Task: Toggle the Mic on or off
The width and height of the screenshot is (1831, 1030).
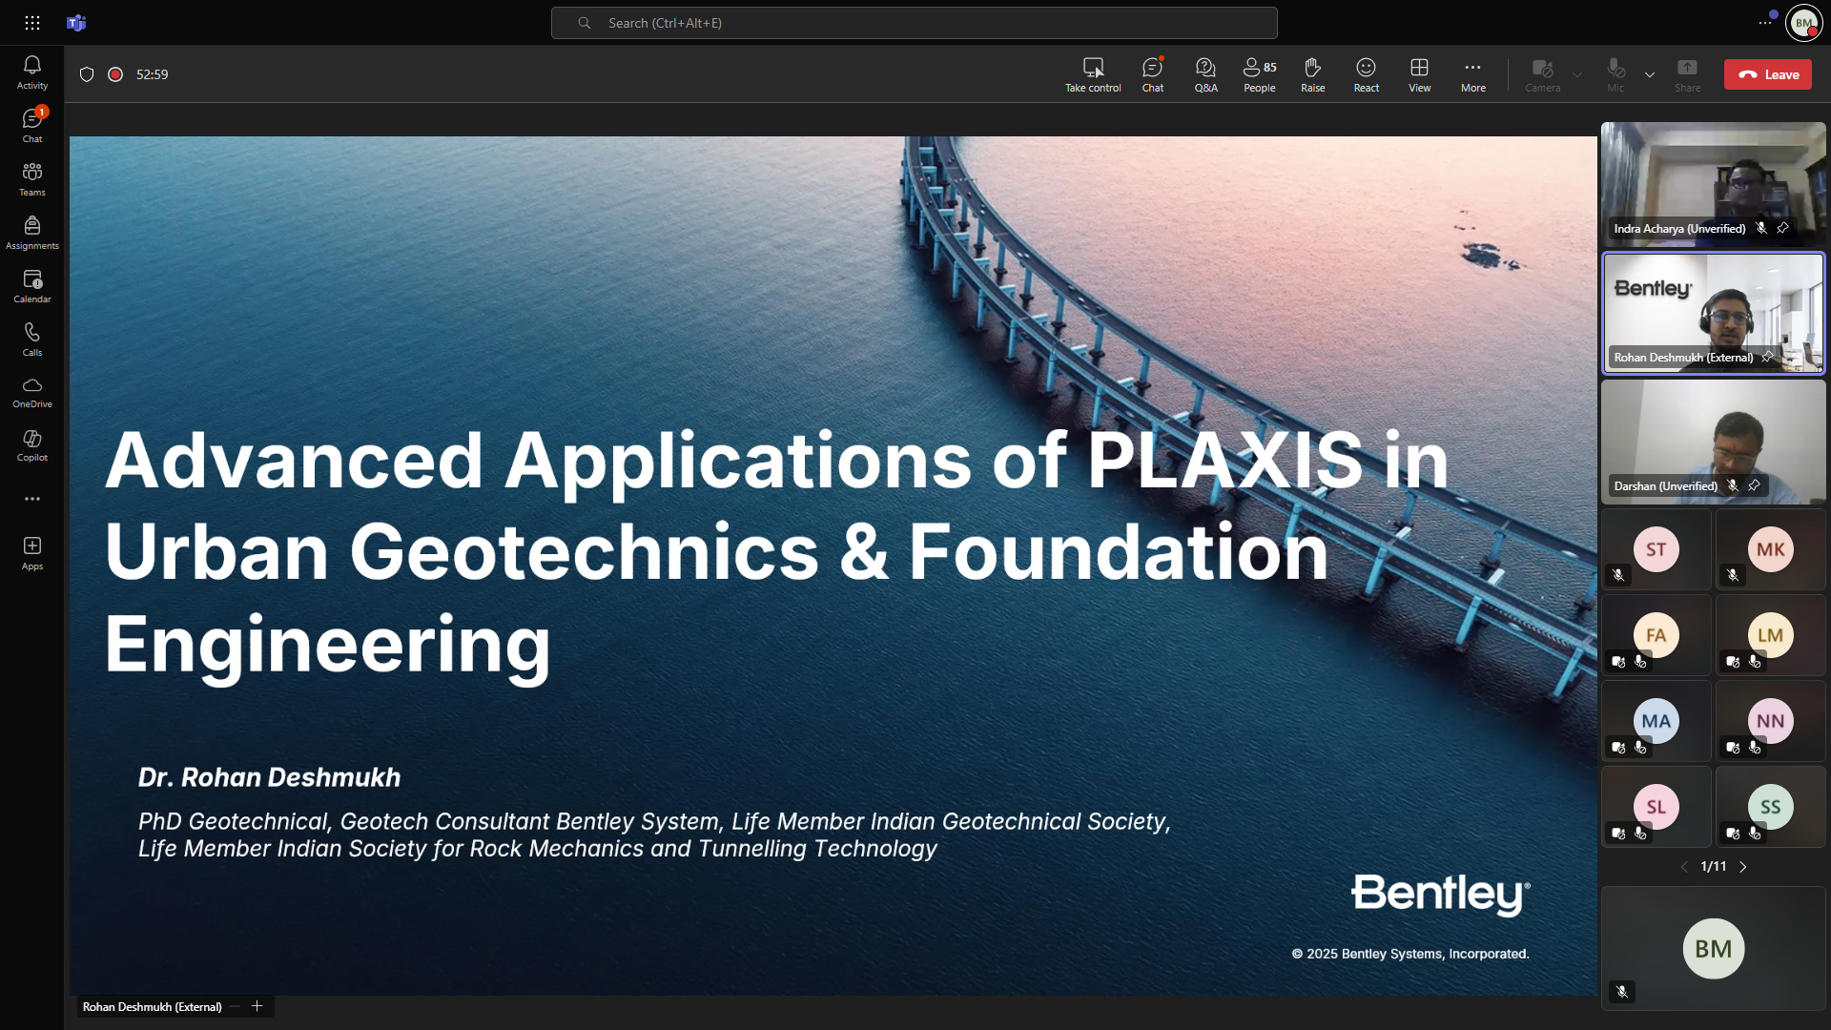Action: click(x=1615, y=74)
